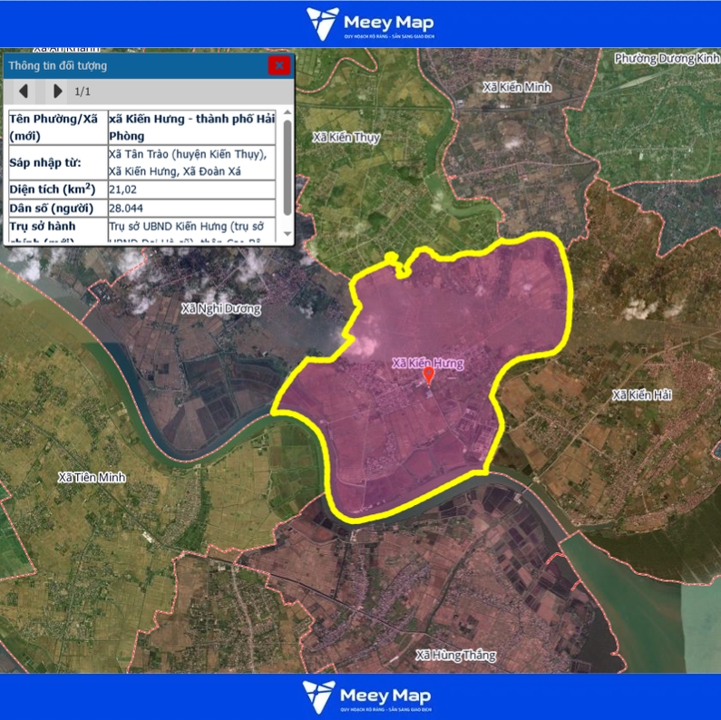
Task: Close the Thông tin đối tượng panel
Action: 279,65
